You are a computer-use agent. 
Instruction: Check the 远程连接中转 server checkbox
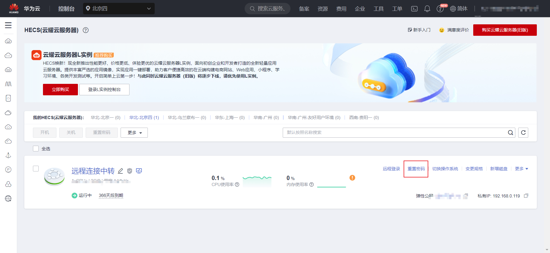tap(36, 169)
